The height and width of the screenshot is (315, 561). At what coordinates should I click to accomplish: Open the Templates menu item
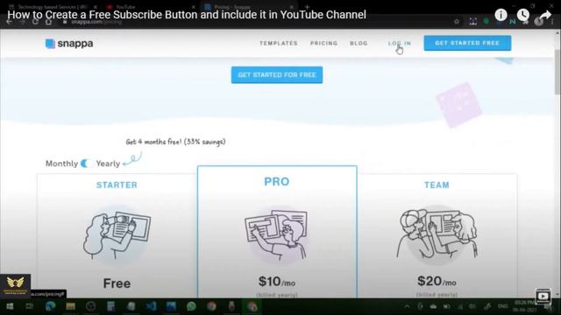click(279, 43)
